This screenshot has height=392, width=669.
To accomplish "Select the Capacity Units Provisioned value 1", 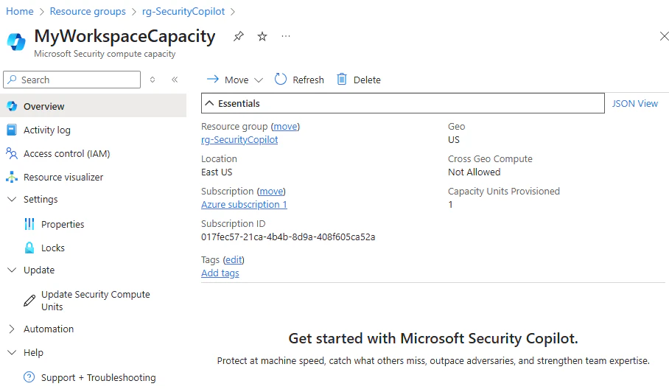I will pyautogui.click(x=450, y=204).
